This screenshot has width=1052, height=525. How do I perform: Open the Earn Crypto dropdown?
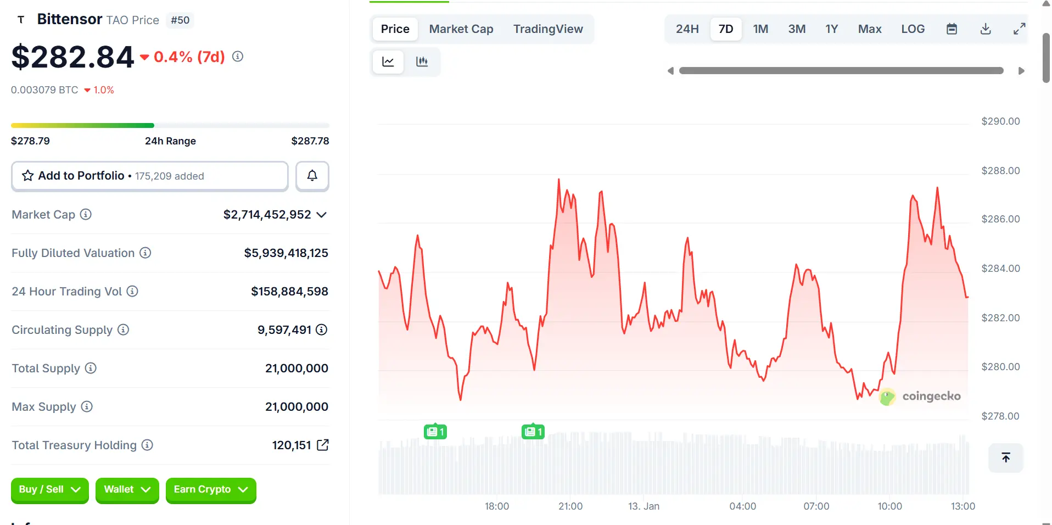(210, 490)
